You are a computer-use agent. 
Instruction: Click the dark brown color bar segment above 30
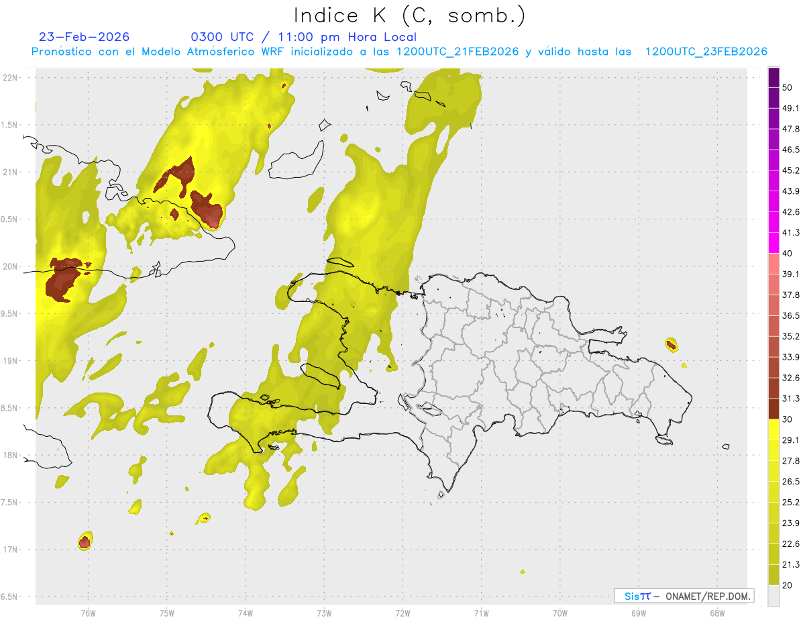(x=773, y=409)
